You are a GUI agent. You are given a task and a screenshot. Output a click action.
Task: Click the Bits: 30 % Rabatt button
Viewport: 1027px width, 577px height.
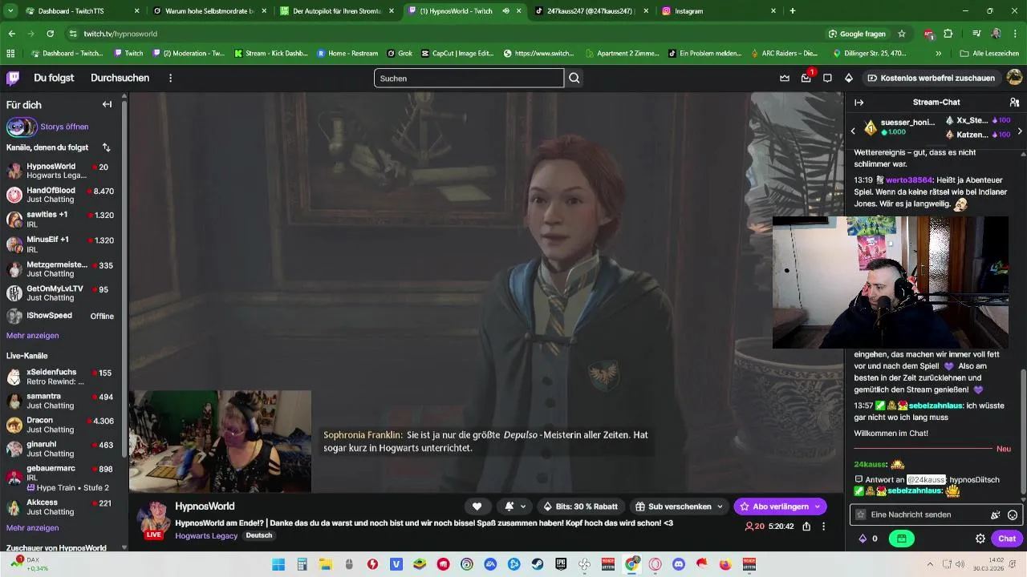click(x=580, y=506)
